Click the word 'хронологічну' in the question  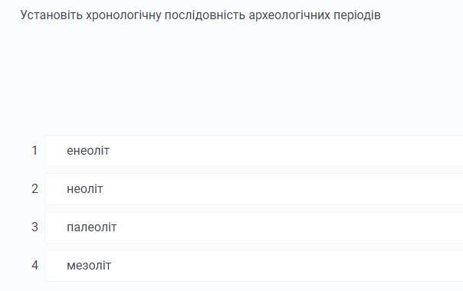pyautogui.click(x=123, y=15)
